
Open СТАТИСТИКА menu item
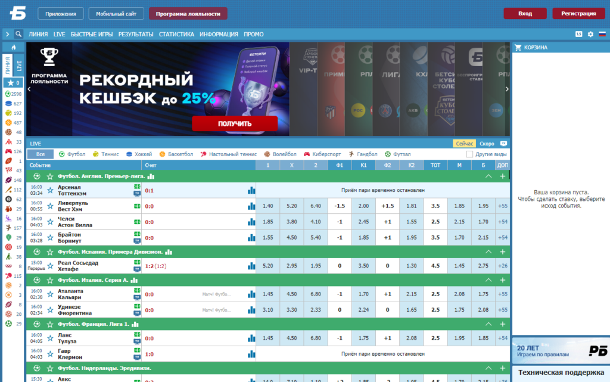[176, 34]
